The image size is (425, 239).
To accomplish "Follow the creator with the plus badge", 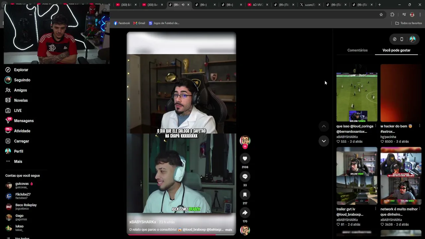I will coord(245,146).
